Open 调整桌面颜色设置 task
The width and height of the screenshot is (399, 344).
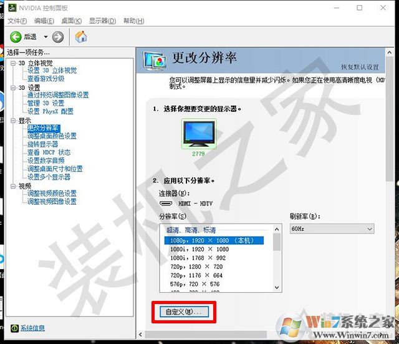coord(52,136)
